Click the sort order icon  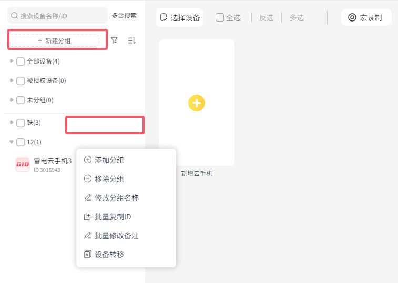[x=131, y=40]
